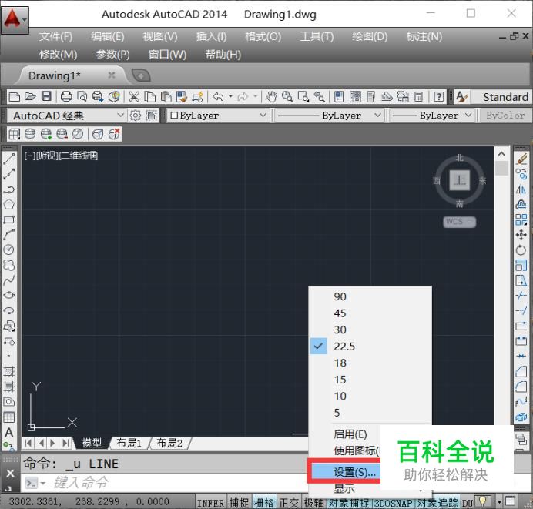Click the Workspace Settings gear icon
Viewport: 533px width, 509px height.
coord(136,116)
